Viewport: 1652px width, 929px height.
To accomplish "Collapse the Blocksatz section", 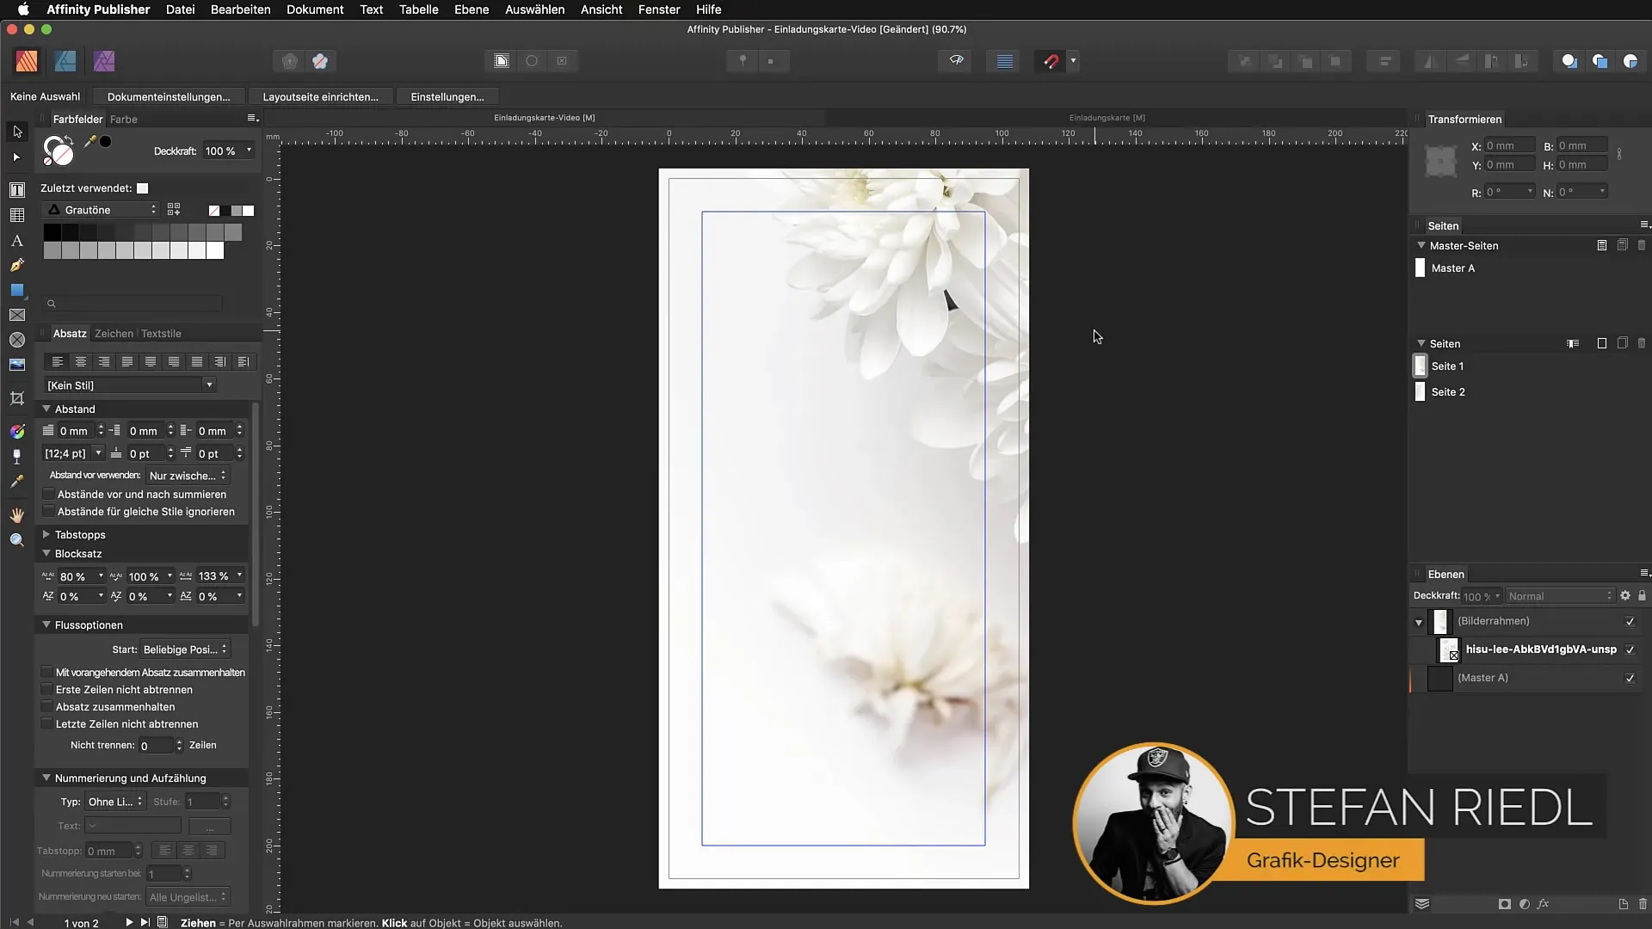I will 46,553.
